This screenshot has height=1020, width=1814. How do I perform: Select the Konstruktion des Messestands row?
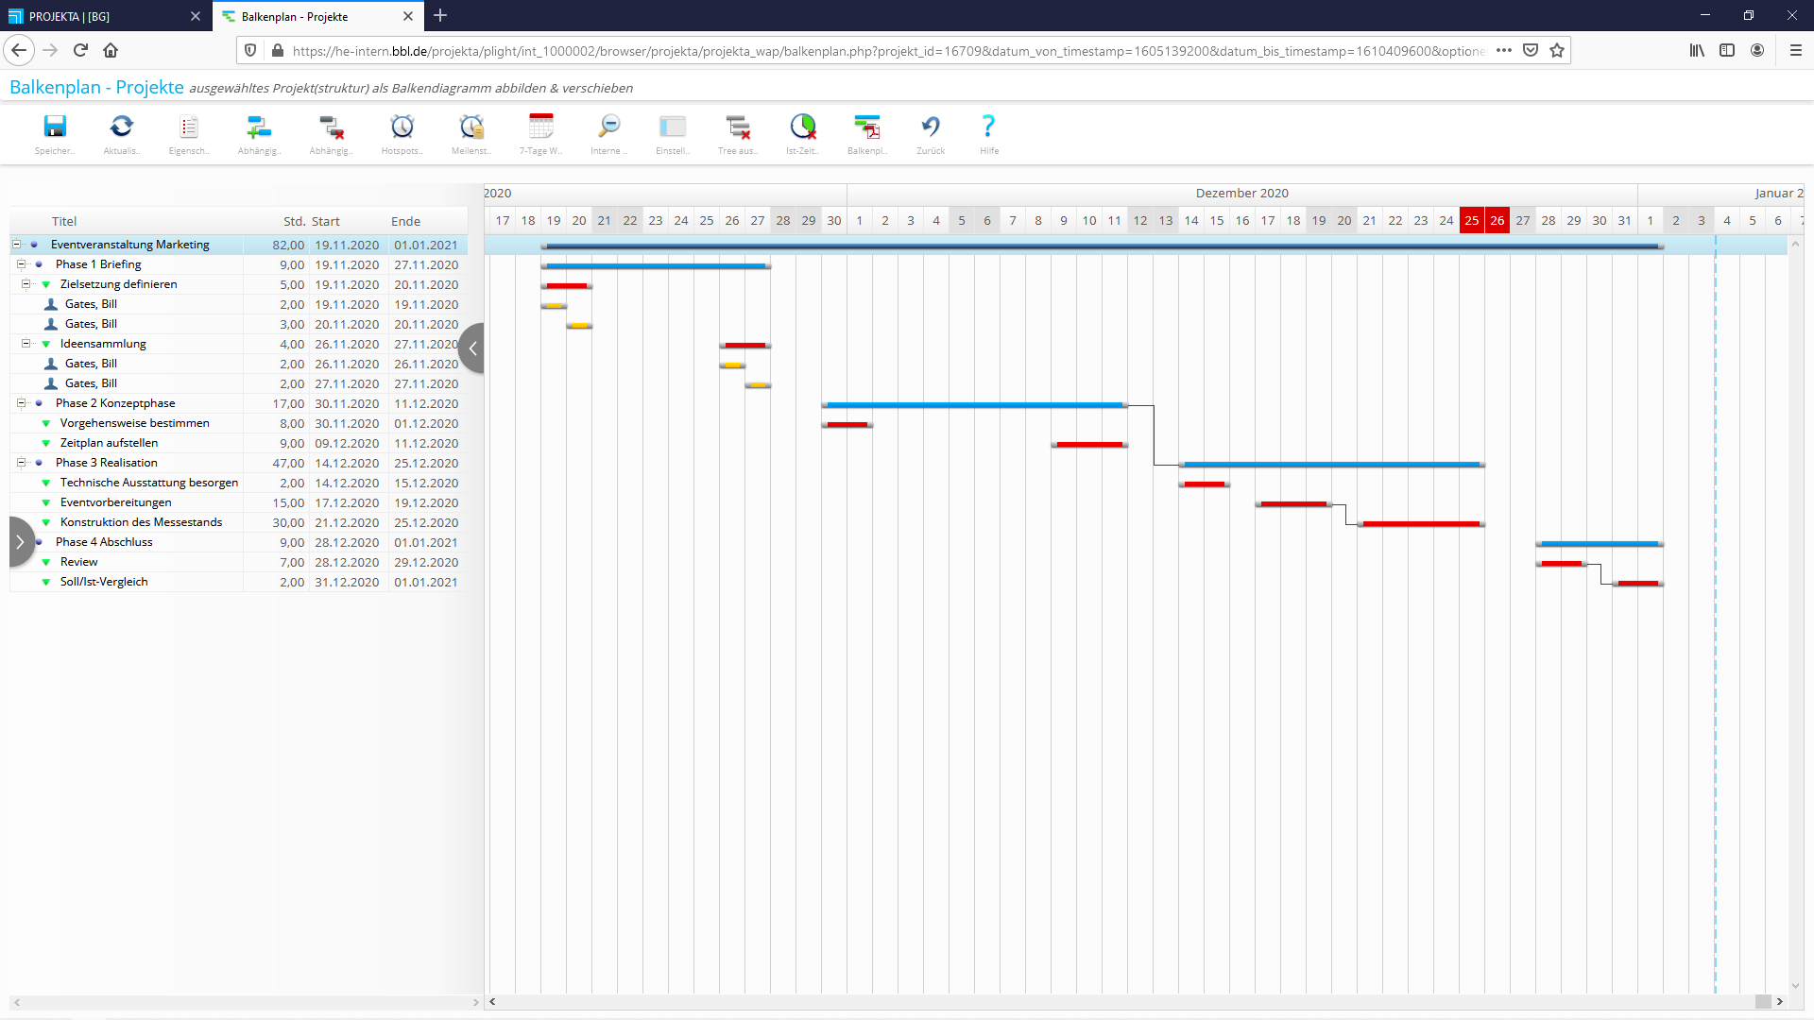tap(142, 522)
